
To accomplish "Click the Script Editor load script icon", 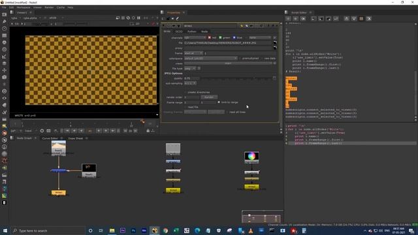I will click(x=321, y=19).
